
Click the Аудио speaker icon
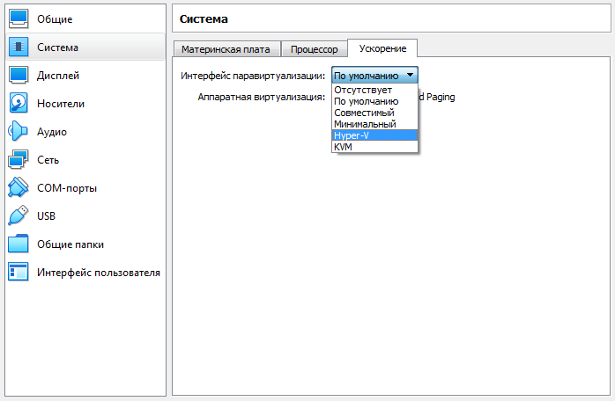pyautogui.click(x=18, y=131)
